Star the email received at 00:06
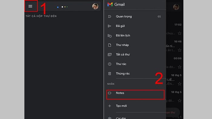 180,67
